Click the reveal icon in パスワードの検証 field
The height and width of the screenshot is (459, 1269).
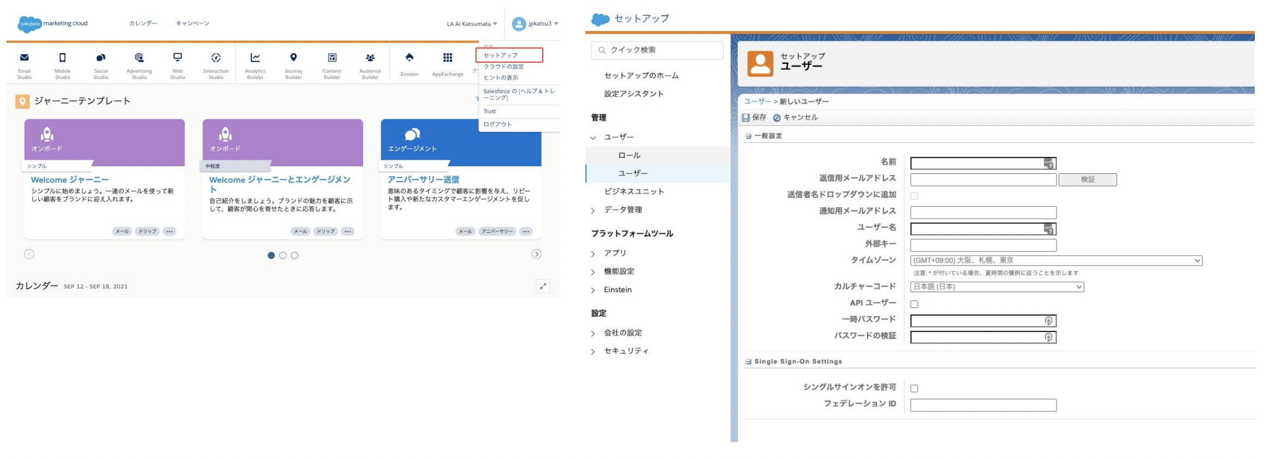(1048, 337)
